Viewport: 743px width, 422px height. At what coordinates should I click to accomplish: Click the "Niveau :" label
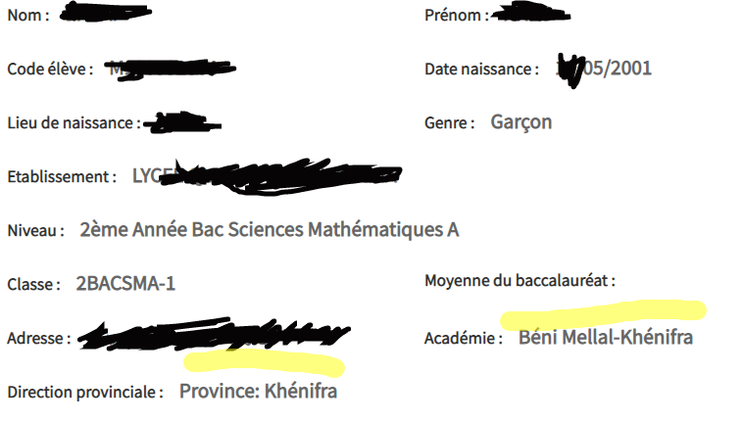(x=36, y=231)
